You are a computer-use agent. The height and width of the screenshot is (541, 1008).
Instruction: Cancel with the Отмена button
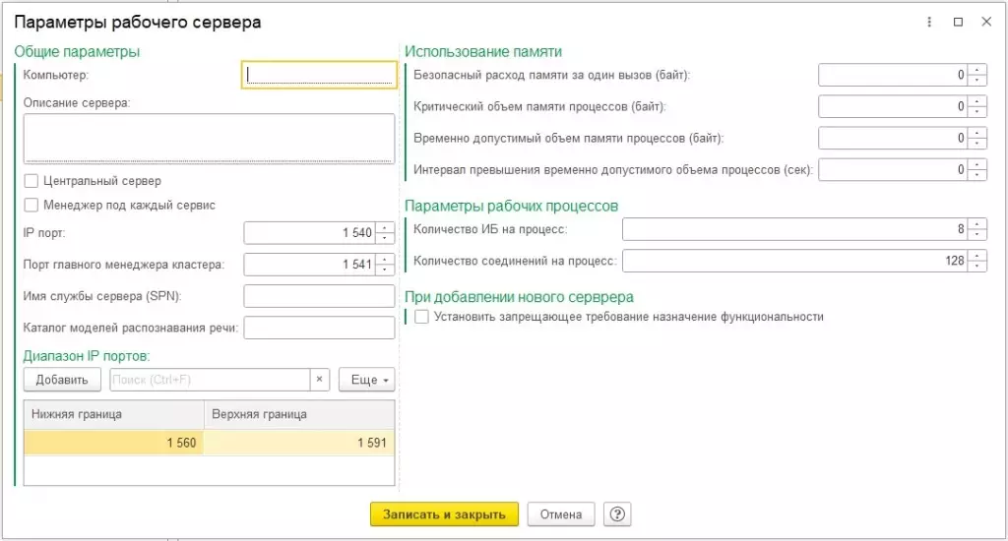(561, 514)
